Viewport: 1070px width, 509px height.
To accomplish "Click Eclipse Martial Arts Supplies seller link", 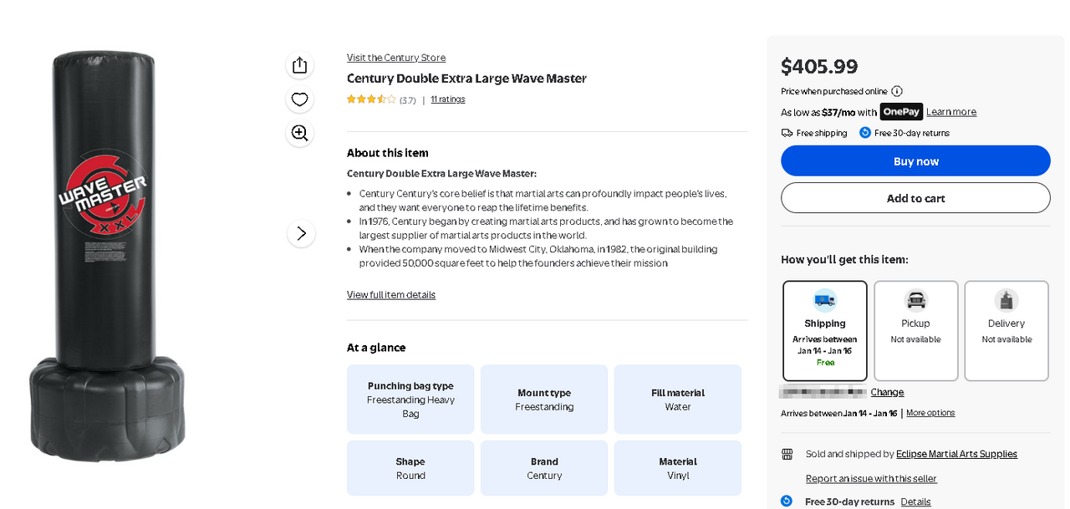I will [956, 454].
